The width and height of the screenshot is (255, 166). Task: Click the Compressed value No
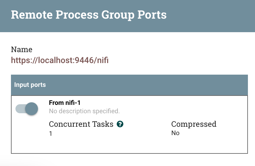click(x=175, y=133)
